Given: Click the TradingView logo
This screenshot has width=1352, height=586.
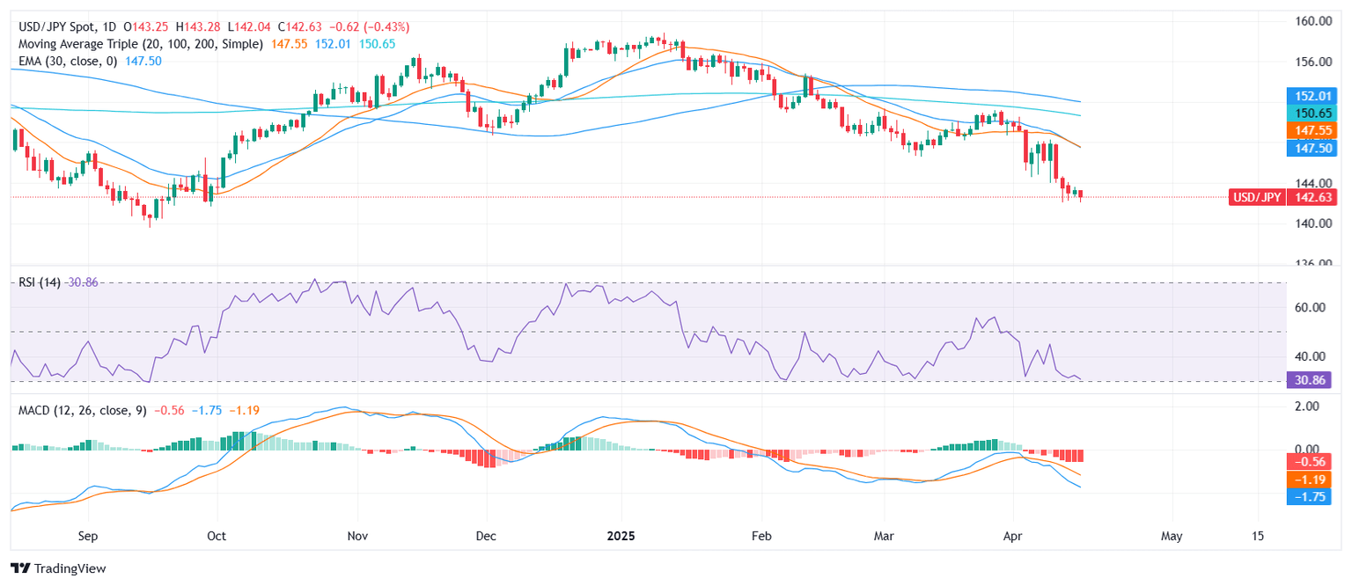Looking at the screenshot, I should (58, 568).
